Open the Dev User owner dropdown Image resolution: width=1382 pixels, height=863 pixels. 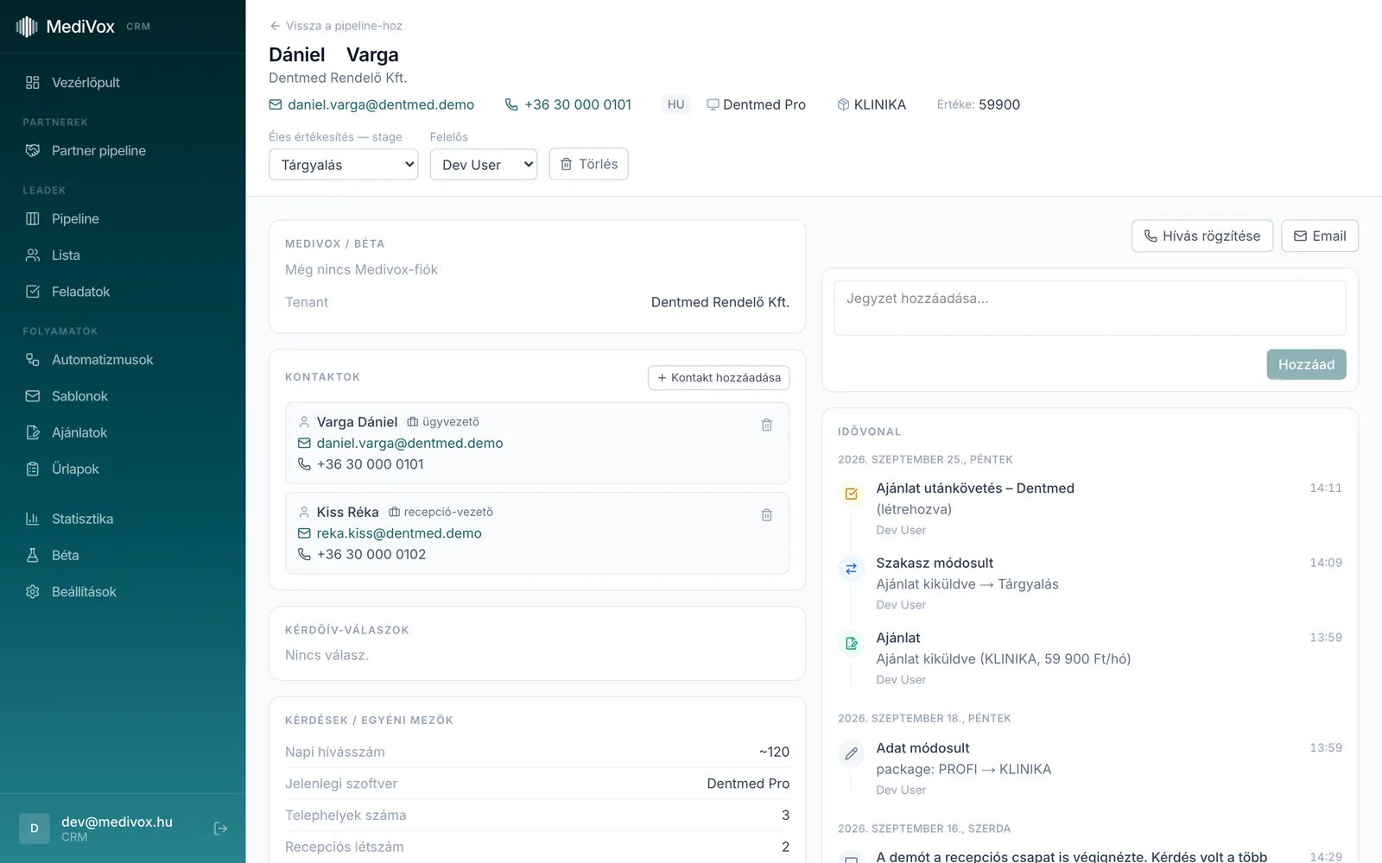click(484, 165)
